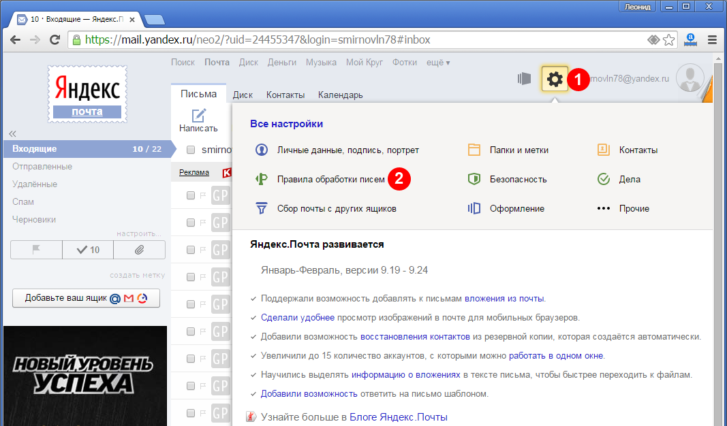The height and width of the screenshot is (426, 727).
Task: Click the browser extension icon with letter a
Action: coord(691,40)
